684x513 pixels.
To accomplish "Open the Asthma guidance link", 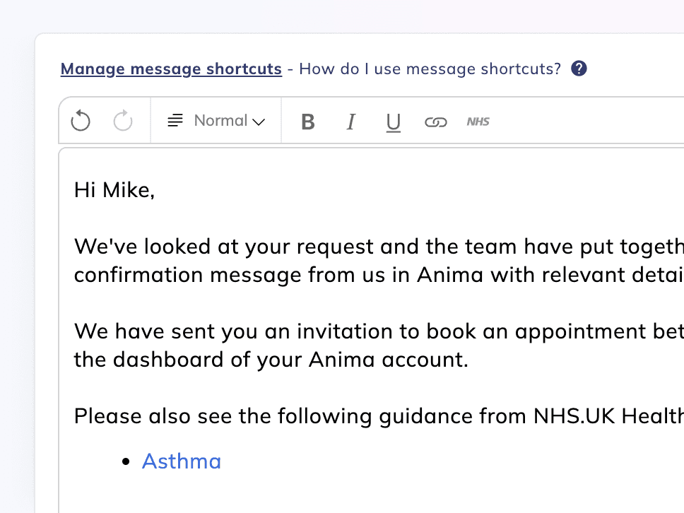I will pyautogui.click(x=182, y=461).
